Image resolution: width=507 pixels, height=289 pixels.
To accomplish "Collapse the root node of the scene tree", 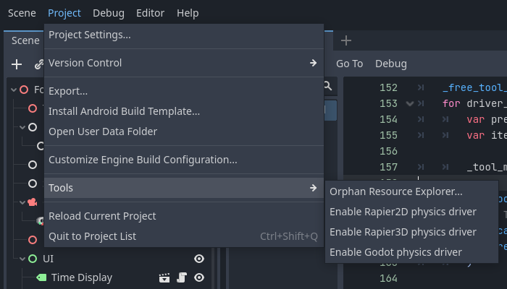I will pyautogui.click(x=14, y=90).
